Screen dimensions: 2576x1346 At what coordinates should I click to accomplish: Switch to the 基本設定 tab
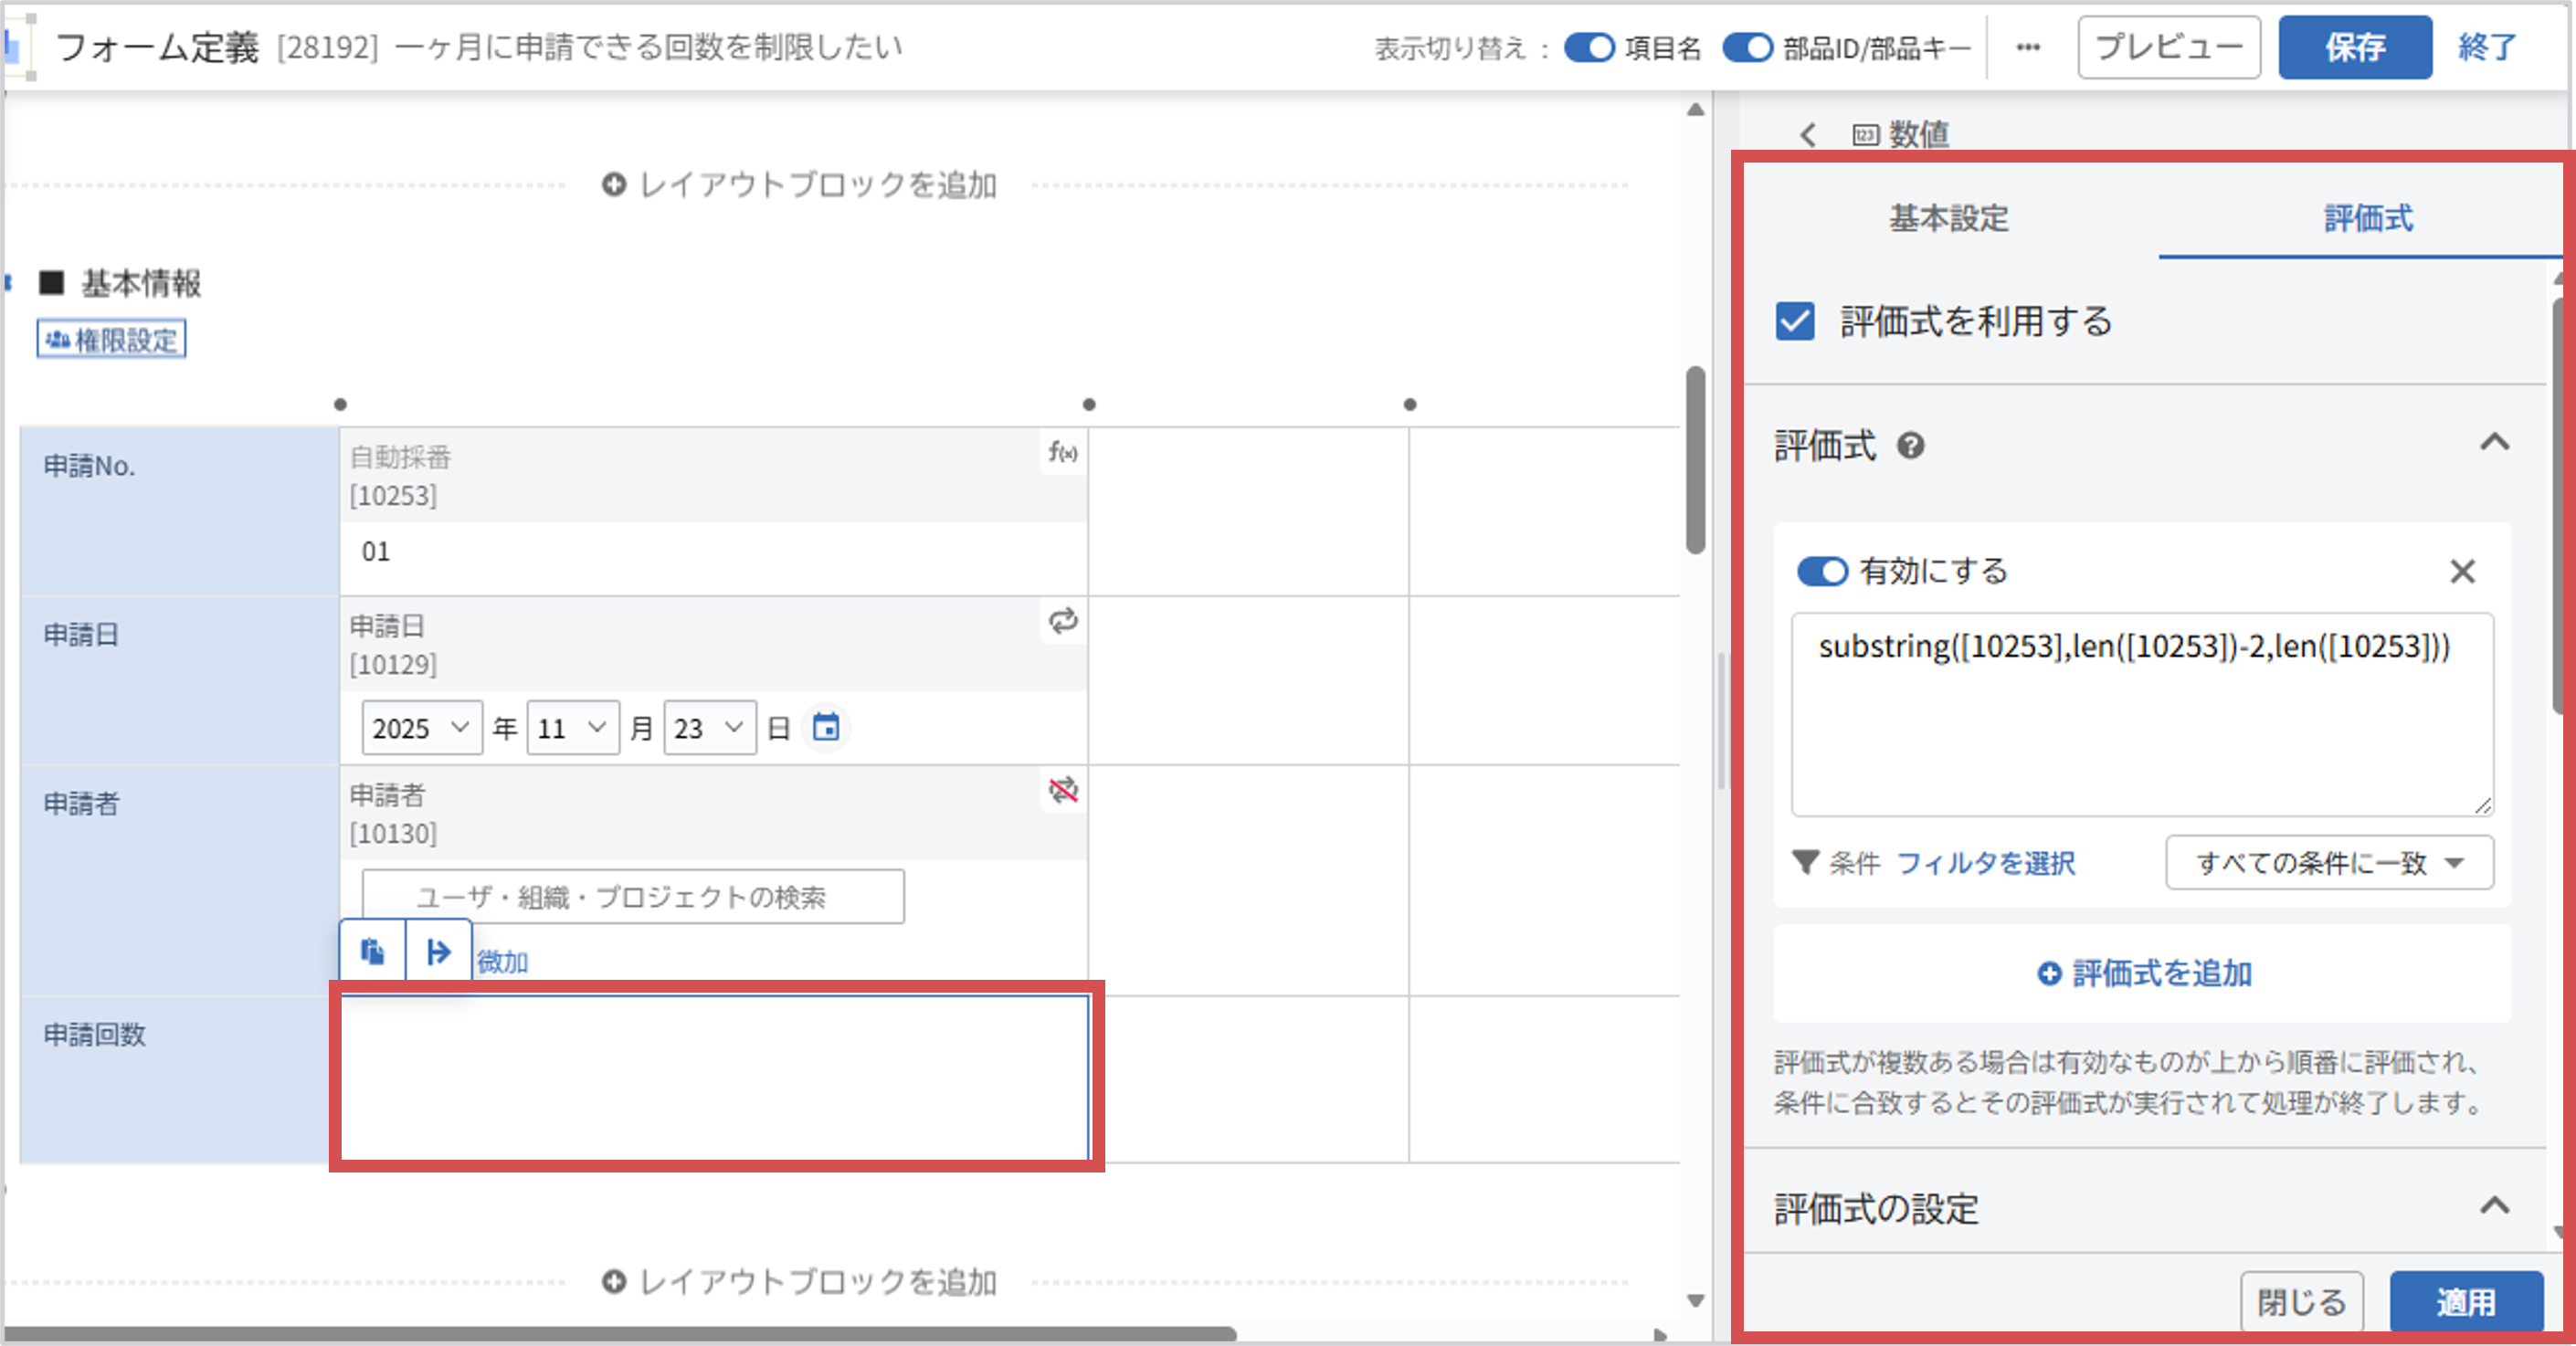[1948, 218]
